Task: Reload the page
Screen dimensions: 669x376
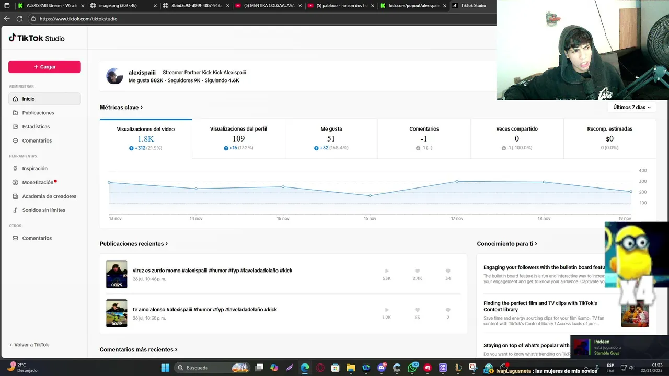Action: coord(19,19)
